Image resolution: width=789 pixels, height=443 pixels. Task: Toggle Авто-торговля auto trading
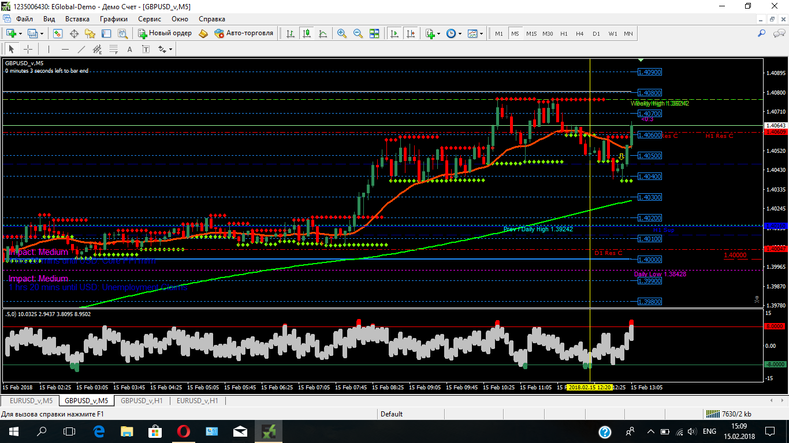pyautogui.click(x=243, y=33)
